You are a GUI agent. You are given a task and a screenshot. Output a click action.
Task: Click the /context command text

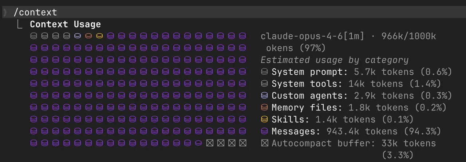tap(35, 12)
